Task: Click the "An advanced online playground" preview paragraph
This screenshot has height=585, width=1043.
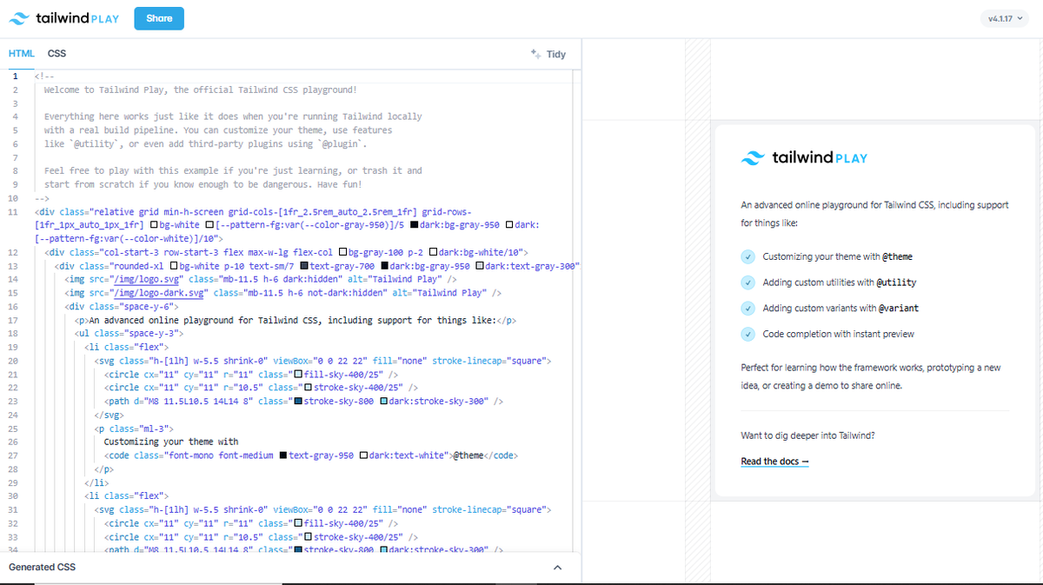Action: (x=874, y=214)
